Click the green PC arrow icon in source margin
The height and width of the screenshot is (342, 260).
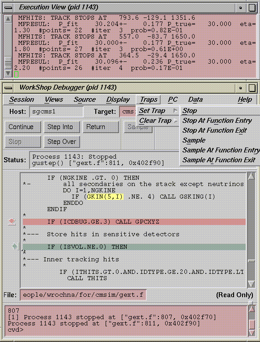click(15, 247)
